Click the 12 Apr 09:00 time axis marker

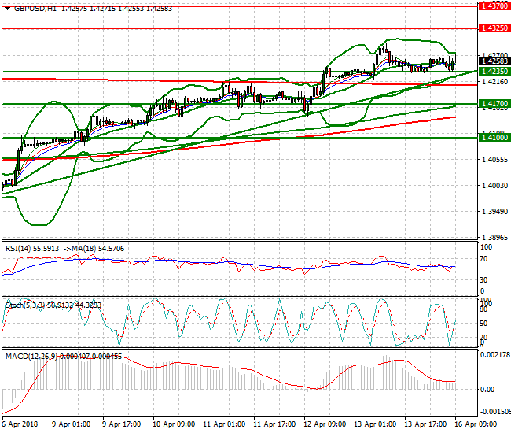click(x=324, y=424)
